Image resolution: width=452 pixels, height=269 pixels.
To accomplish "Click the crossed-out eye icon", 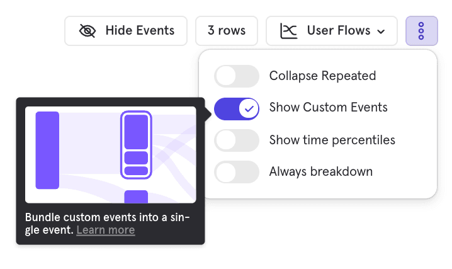I will click(88, 30).
